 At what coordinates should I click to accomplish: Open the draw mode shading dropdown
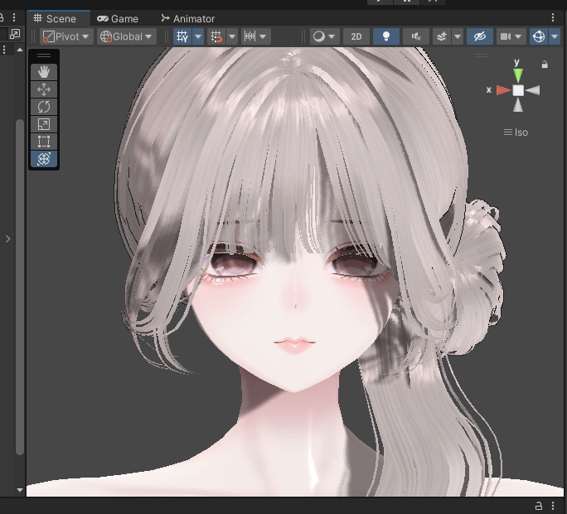pyautogui.click(x=324, y=36)
